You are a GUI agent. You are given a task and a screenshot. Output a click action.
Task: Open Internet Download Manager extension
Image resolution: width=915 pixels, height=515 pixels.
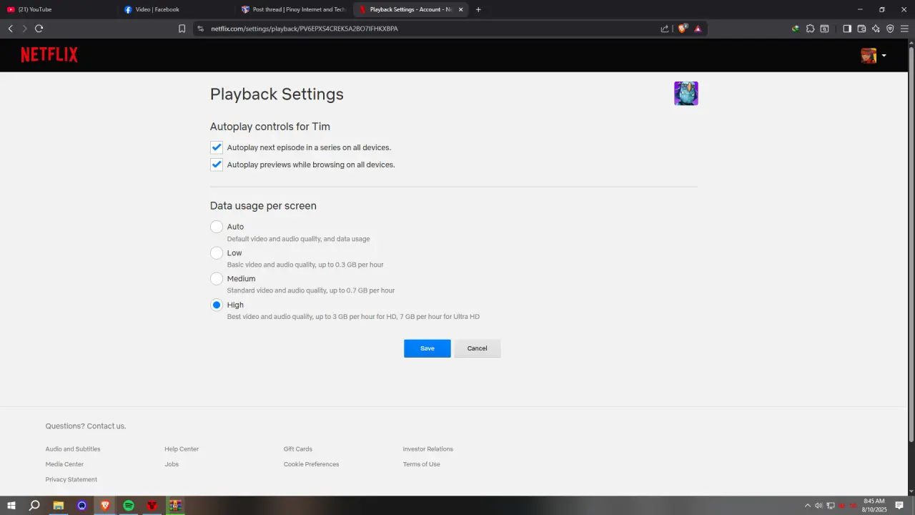(x=796, y=29)
